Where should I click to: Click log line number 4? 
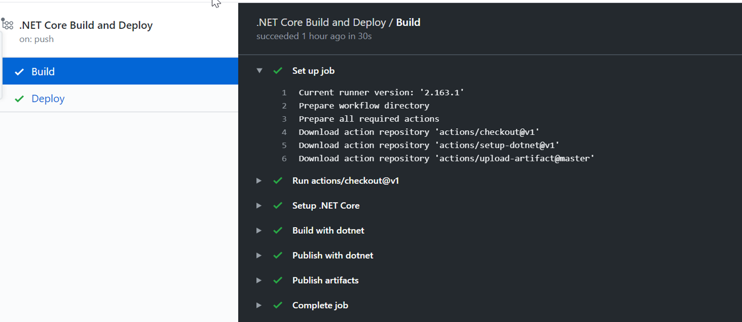(284, 132)
